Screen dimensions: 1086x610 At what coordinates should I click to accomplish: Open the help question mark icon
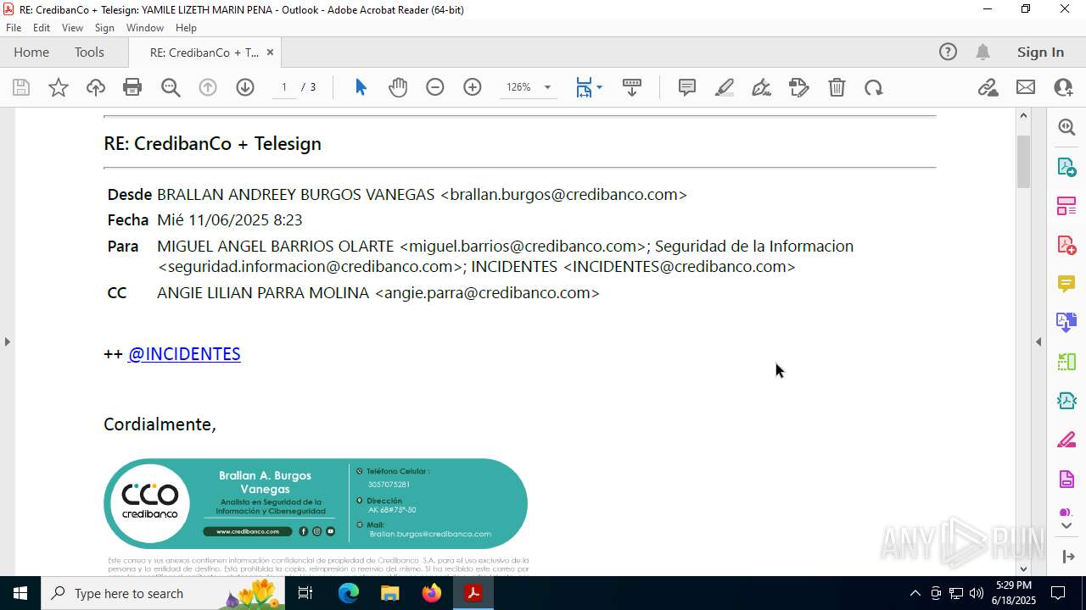coord(948,53)
